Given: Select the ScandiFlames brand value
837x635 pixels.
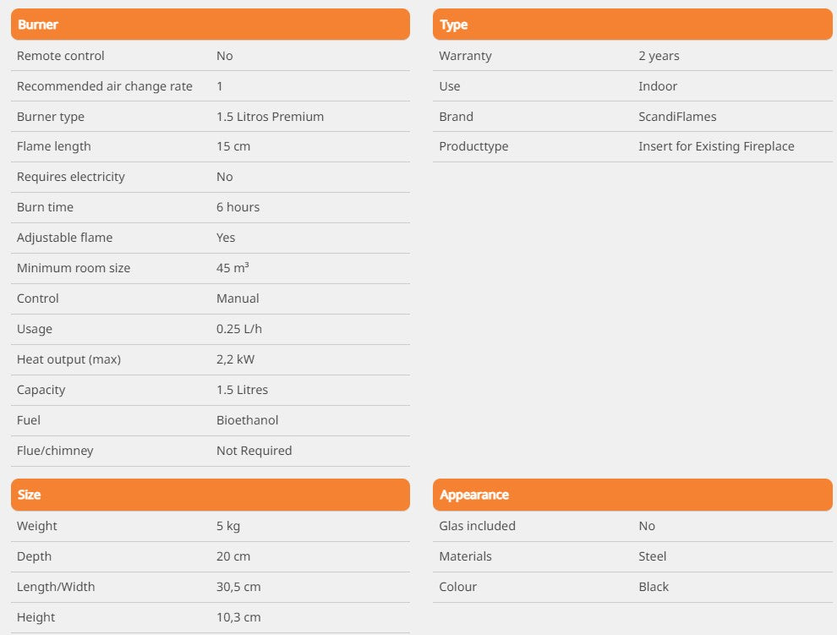Looking at the screenshot, I should pos(677,117).
